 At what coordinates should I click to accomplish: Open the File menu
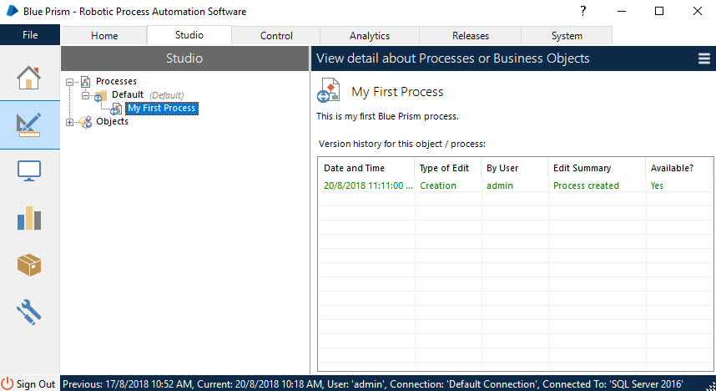tap(30, 35)
